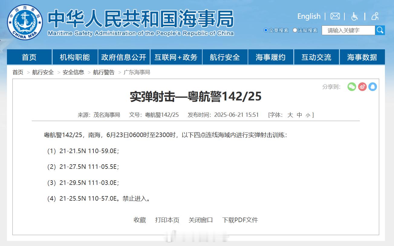The height and width of the screenshot is (246, 394).
Task: Set font size to 大
Action: click(290, 115)
